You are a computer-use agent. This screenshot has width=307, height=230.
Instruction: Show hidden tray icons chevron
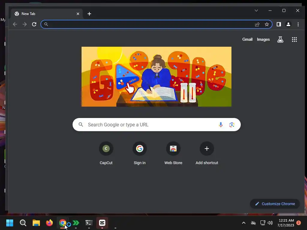tap(244, 223)
